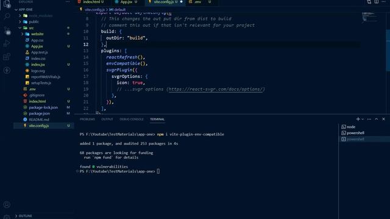Open the Extensions view icon

7,57
